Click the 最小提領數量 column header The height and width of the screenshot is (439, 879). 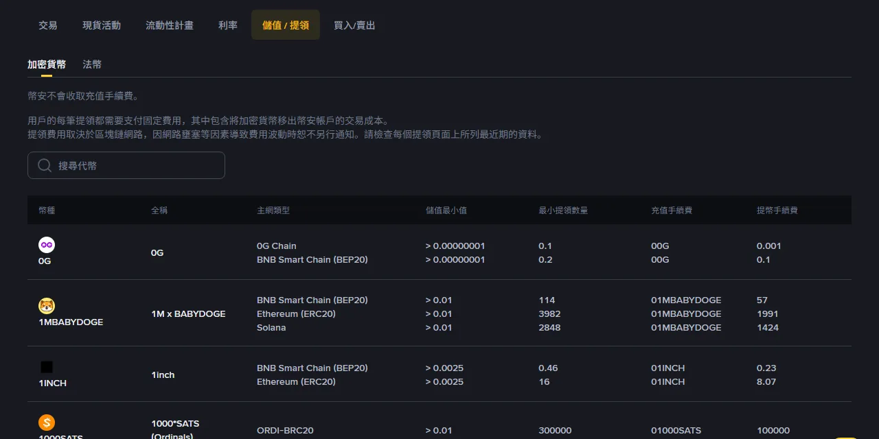563,211
